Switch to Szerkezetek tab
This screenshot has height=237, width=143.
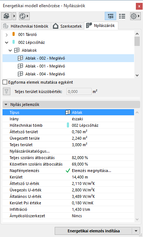pyautogui.click(x=68, y=26)
